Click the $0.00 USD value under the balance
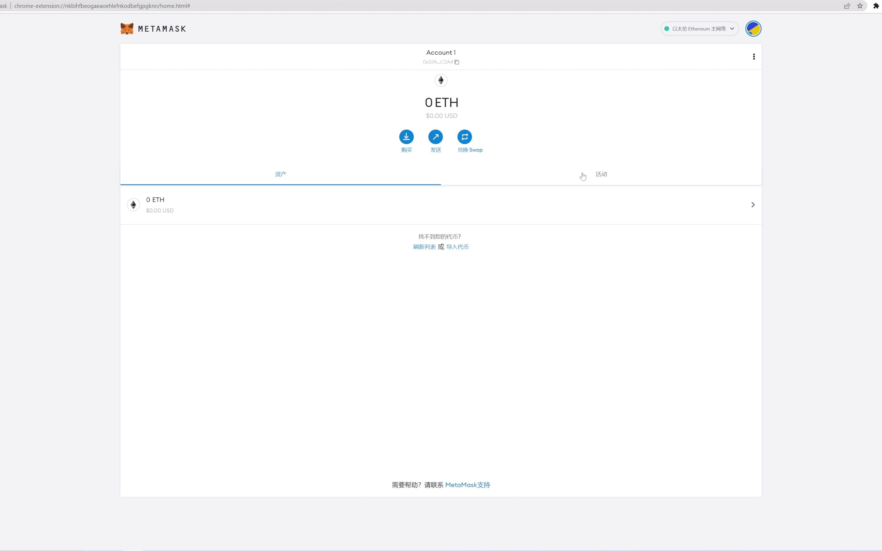 pyautogui.click(x=441, y=116)
